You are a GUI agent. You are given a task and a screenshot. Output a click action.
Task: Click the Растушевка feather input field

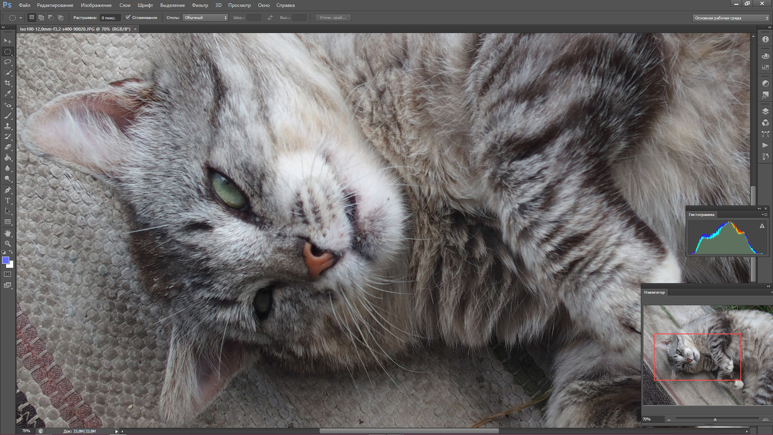pos(110,18)
